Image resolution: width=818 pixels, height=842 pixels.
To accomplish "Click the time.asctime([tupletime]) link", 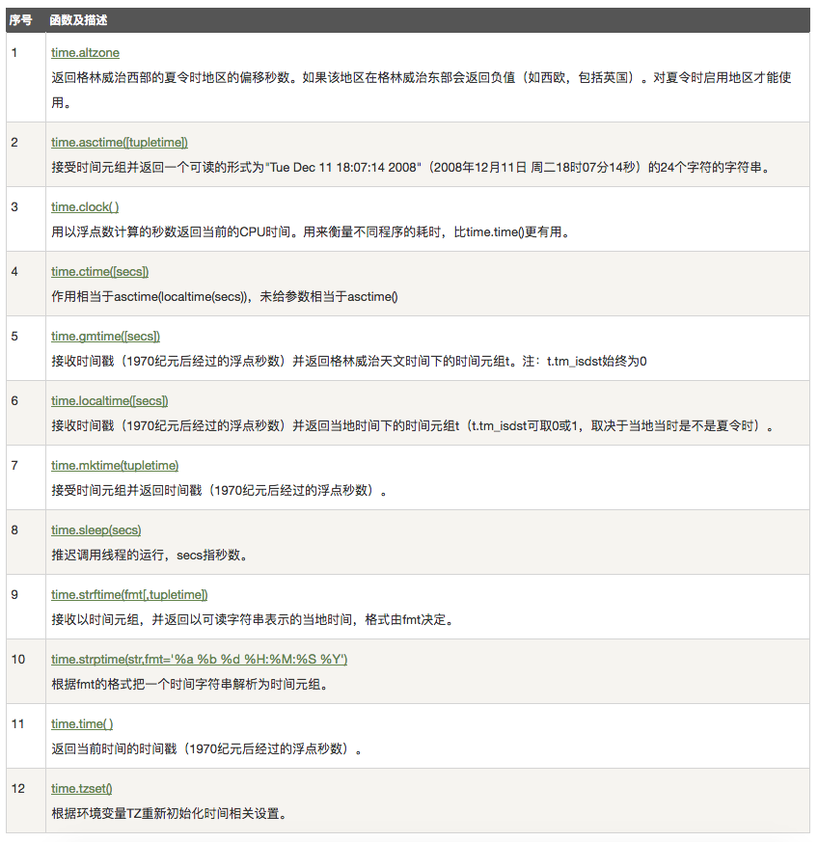I will pos(119,143).
